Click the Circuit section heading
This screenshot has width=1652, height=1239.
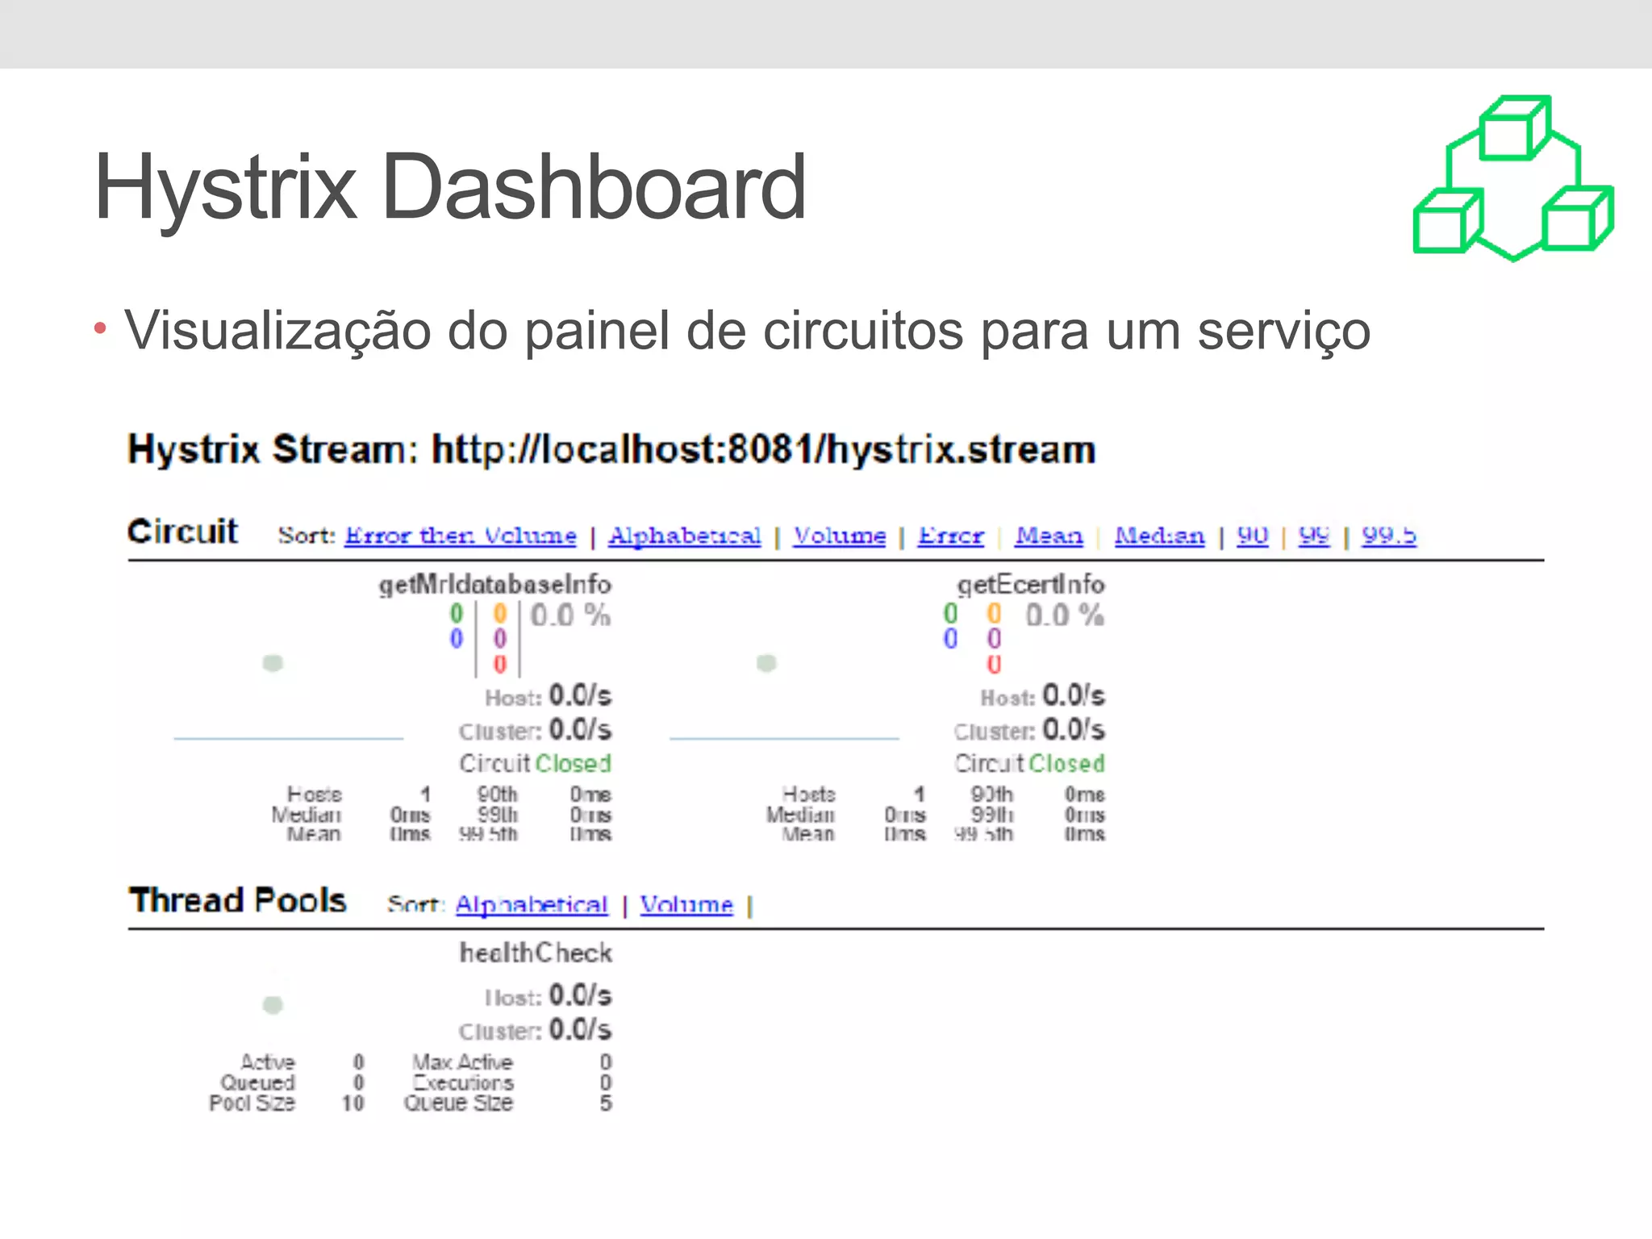click(183, 532)
